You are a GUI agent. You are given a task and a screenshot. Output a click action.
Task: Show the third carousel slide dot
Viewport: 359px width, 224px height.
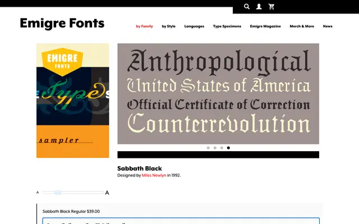pos(222,148)
